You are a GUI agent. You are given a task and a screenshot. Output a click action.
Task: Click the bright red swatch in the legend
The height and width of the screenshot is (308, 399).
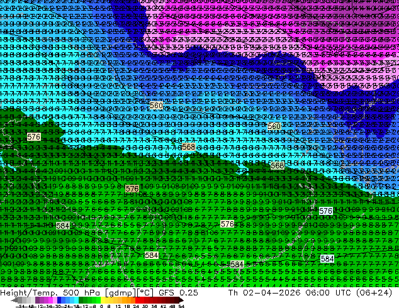[x=137, y=300]
